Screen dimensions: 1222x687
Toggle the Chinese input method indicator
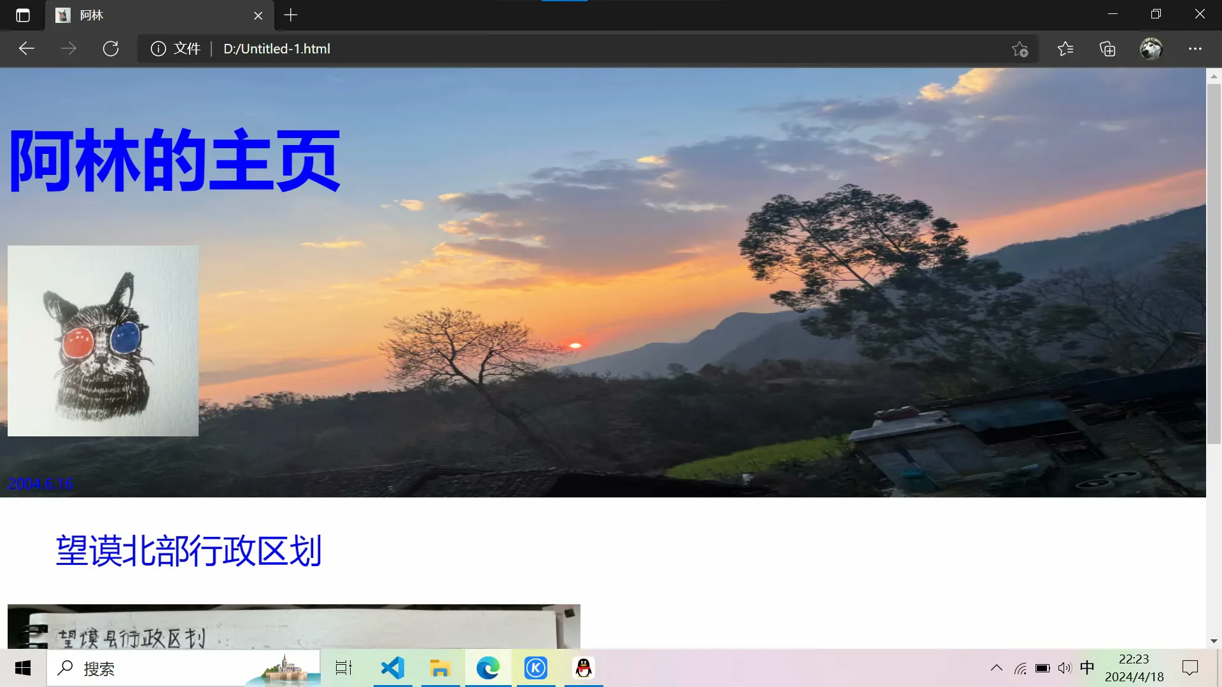pos(1087,667)
